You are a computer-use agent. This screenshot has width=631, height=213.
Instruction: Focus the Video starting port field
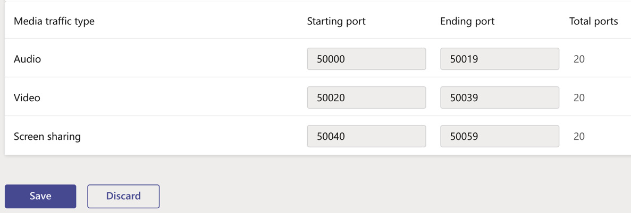click(366, 97)
